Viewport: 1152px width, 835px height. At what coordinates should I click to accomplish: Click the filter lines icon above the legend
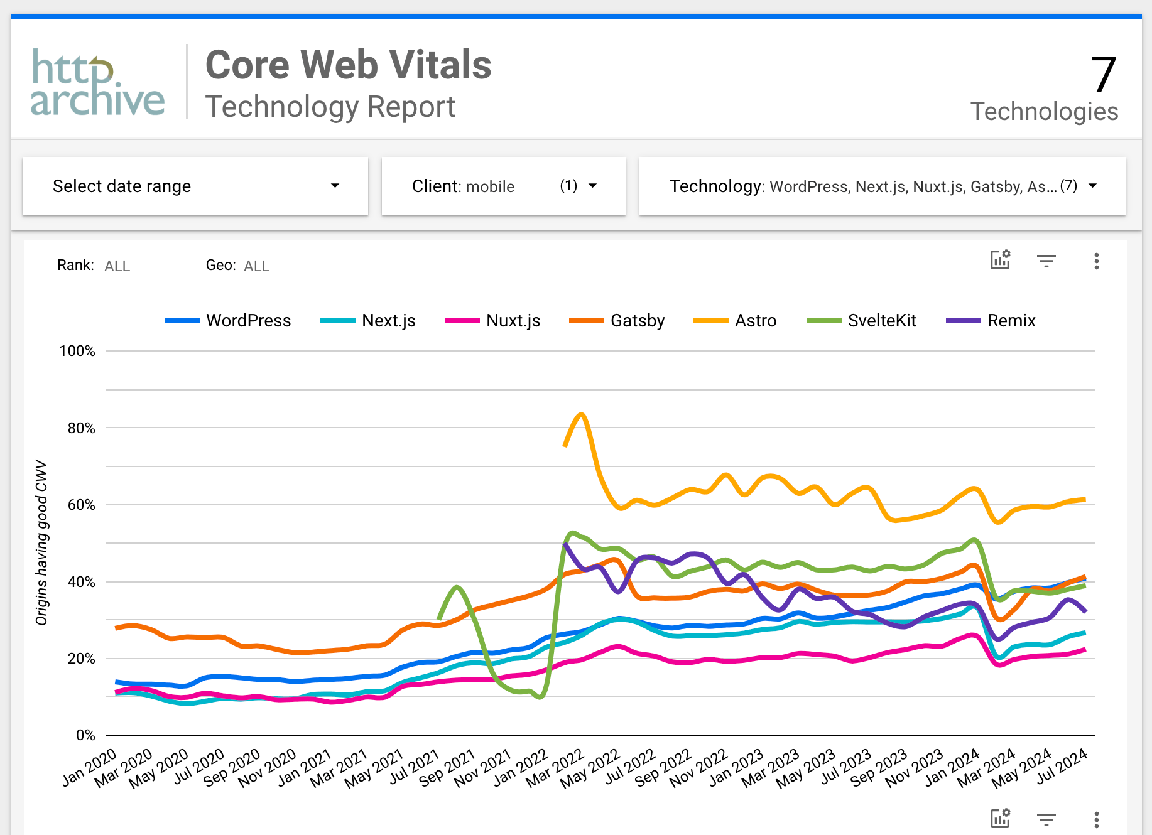pos(1046,261)
